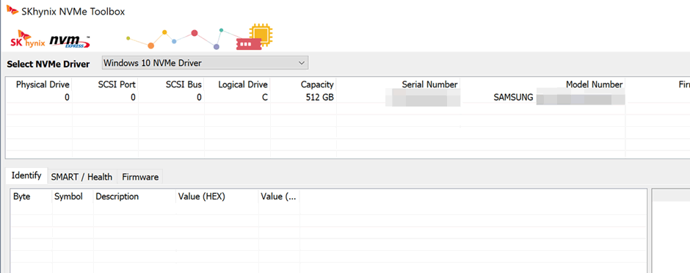Select the Identify tab

tap(26, 176)
